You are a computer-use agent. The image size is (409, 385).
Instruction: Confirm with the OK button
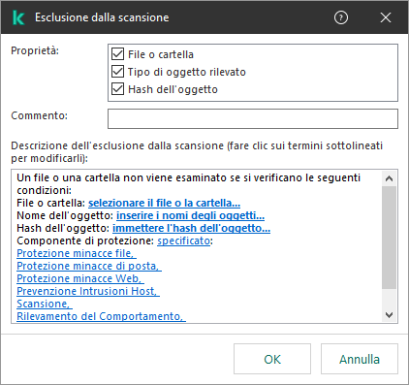click(x=272, y=359)
